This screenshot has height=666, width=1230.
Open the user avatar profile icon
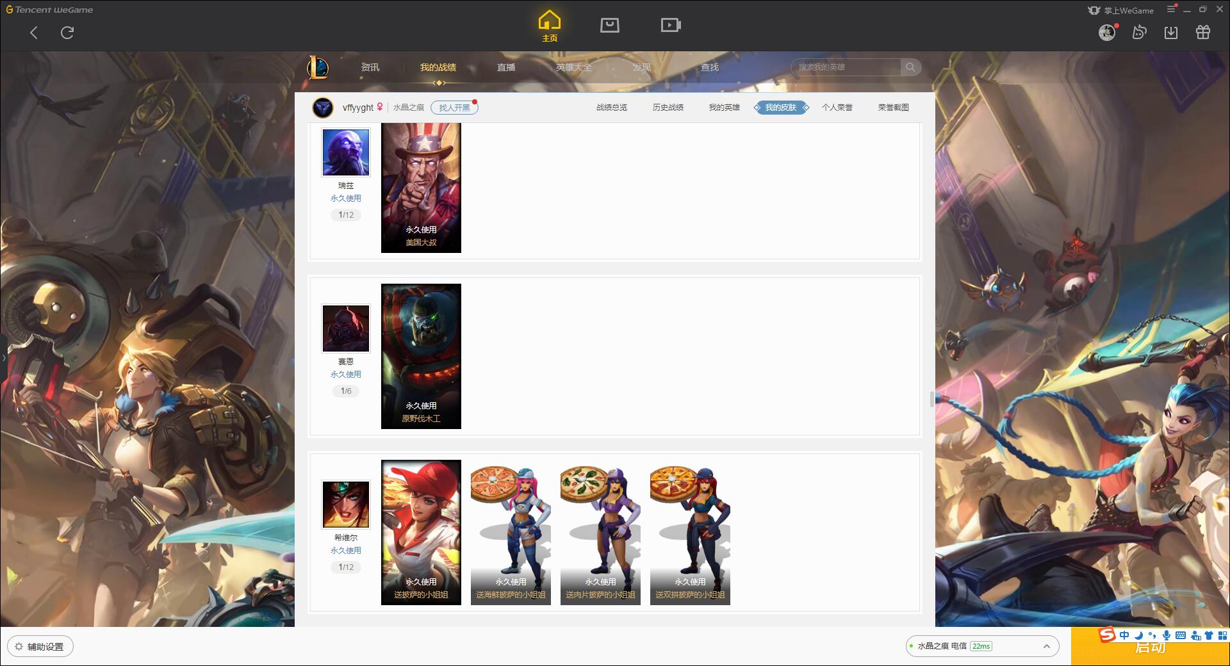coord(1107,32)
